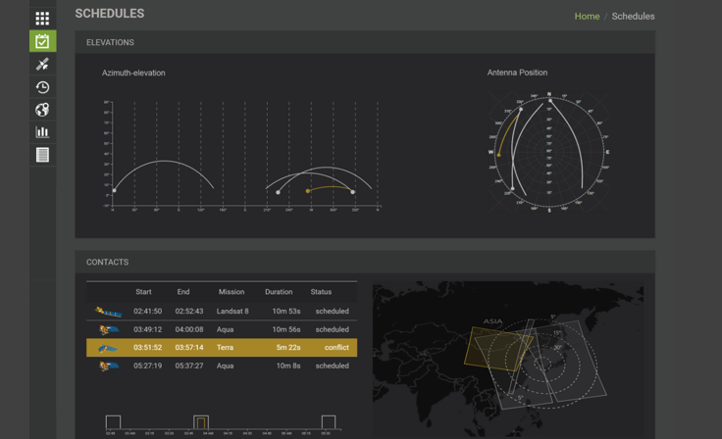The width and height of the screenshot is (722, 439).
Task: Open the history clock sidebar icon
Action: point(42,87)
